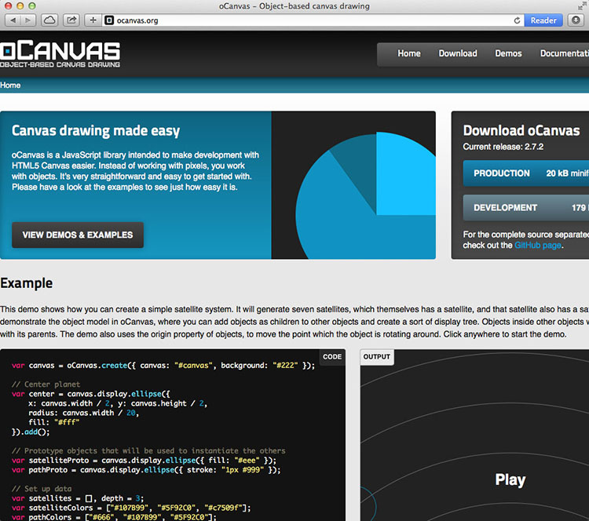Click the 'var satelliteColors' code line
The width and height of the screenshot is (589, 521).
point(131,508)
